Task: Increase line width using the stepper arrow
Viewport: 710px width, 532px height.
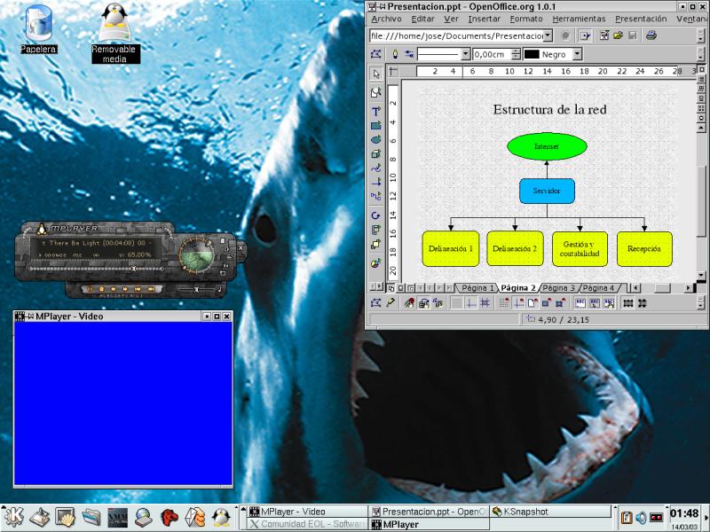Action: [x=516, y=51]
